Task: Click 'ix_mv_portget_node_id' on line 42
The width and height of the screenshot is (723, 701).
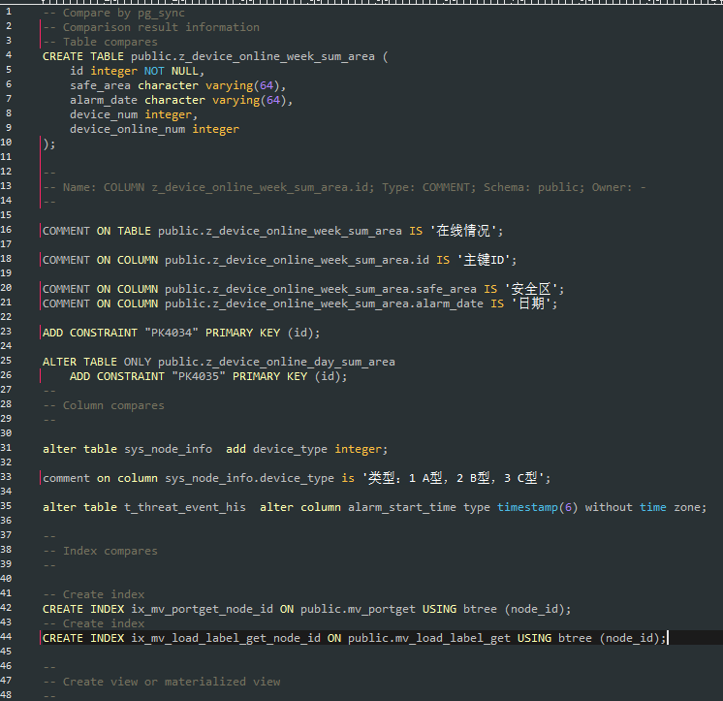Action: point(202,609)
